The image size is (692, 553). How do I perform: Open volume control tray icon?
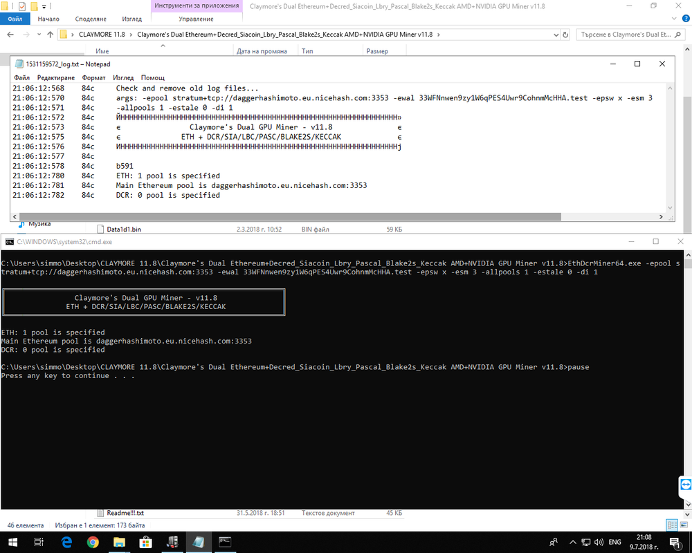(x=599, y=542)
